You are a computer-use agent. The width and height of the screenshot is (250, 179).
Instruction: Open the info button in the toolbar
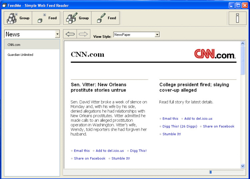point(237,18)
